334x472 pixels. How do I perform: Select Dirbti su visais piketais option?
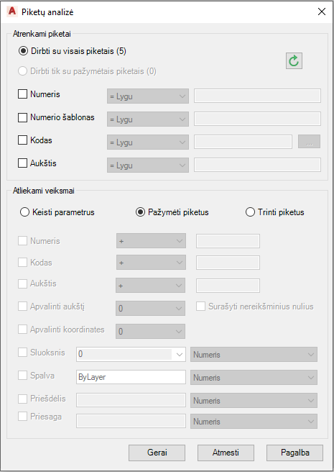pos(23,51)
